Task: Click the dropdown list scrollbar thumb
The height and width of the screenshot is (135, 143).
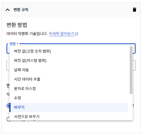Action: [131, 70]
